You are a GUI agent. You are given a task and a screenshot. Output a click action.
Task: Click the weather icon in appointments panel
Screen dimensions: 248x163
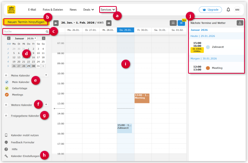click(x=239, y=23)
